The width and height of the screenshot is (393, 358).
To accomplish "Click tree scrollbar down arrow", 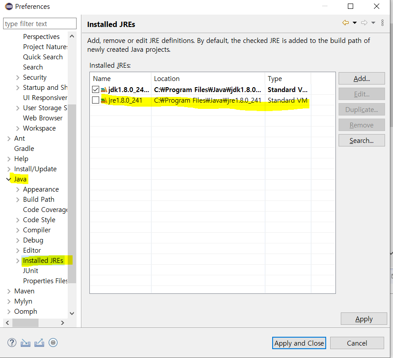I will (72, 313).
